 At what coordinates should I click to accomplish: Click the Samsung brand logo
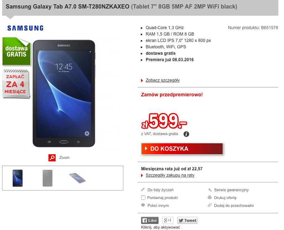(x=25, y=28)
